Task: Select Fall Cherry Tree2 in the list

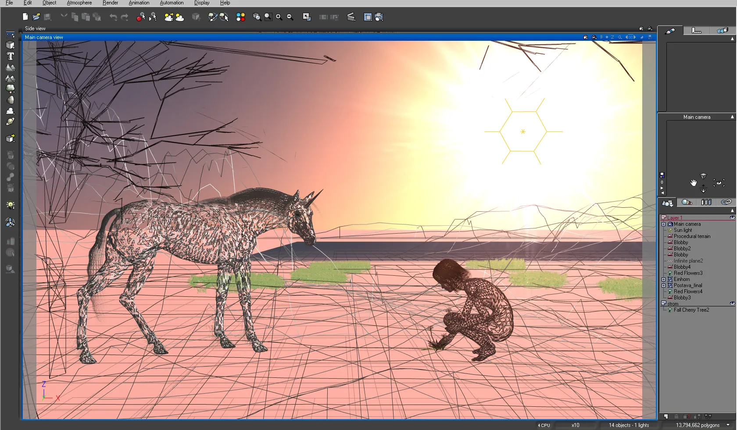Action: (x=691, y=310)
